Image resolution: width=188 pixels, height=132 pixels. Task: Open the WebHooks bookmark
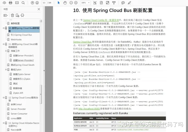click(16, 40)
